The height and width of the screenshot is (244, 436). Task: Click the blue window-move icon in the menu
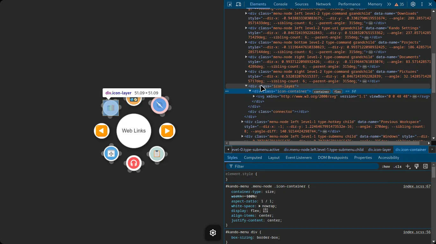[x=111, y=154]
